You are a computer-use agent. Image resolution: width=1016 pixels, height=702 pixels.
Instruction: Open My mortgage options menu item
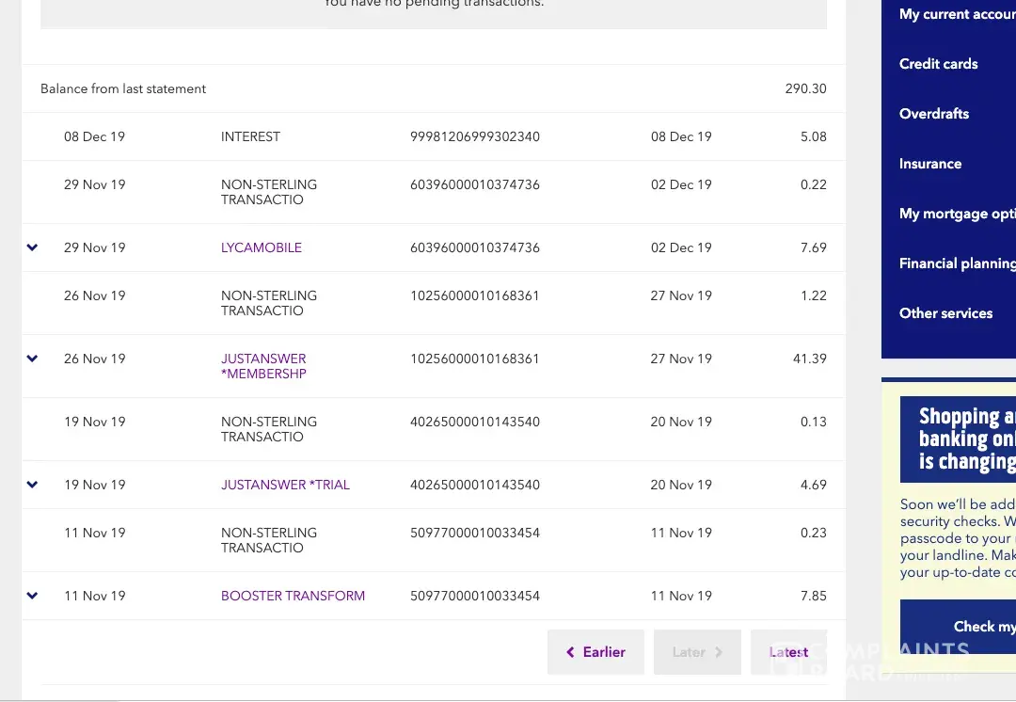pyautogui.click(x=956, y=214)
